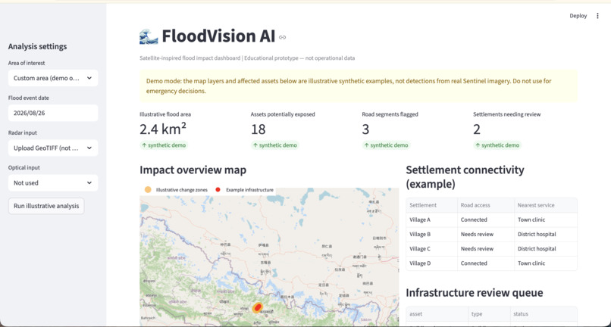Click the 2.4 km² flood area value

(x=163, y=129)
